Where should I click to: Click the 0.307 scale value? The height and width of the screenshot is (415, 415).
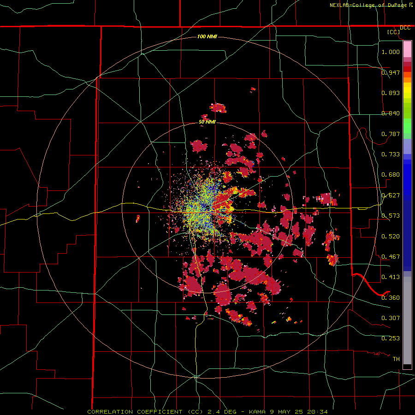pos(391,318)
